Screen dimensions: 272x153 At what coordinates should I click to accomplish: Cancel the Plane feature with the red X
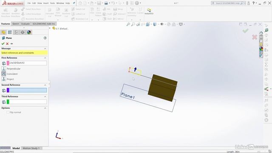[7, 44]
